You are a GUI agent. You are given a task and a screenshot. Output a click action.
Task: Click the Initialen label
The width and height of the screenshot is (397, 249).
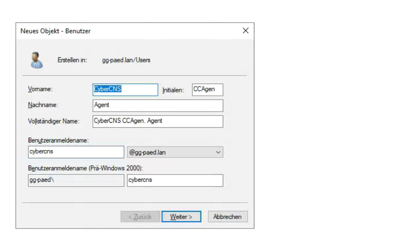pyautogui.click(x=173, y=90)
